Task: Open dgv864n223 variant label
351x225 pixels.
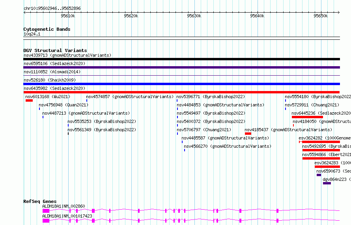Action: pos(337,179)
